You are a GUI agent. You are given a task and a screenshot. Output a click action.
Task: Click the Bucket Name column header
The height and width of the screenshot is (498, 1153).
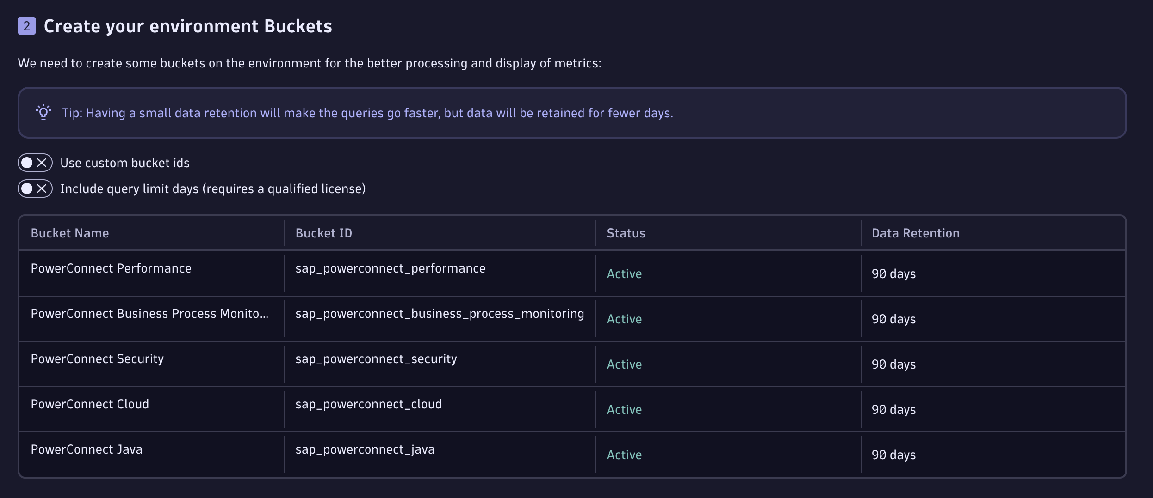70,233
